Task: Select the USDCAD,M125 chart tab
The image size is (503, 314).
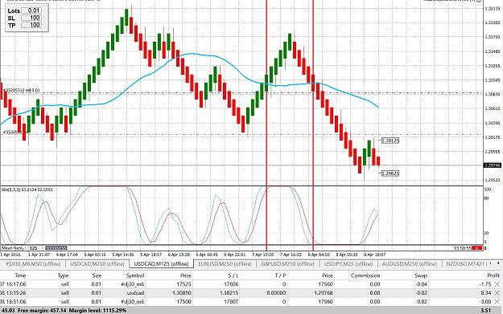Action: coord(161,264)
